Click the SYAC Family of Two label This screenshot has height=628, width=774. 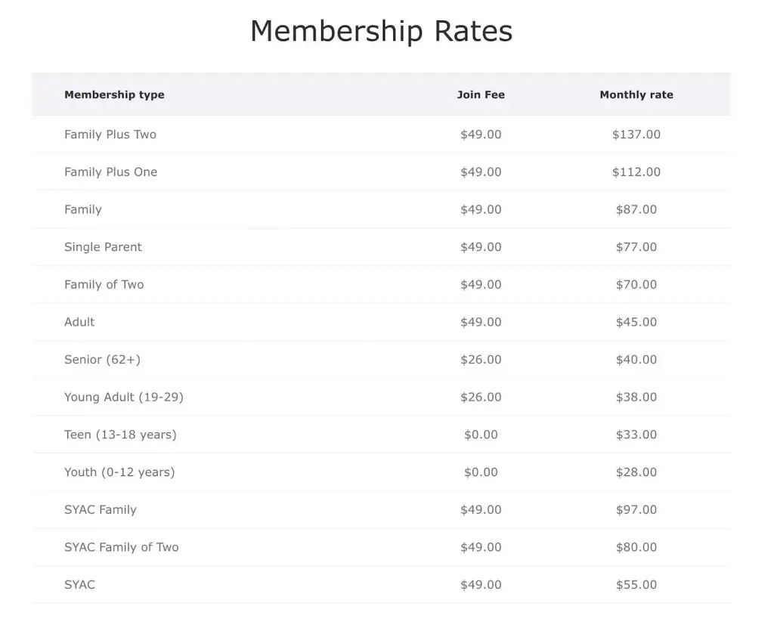click(x=122, y=548)
